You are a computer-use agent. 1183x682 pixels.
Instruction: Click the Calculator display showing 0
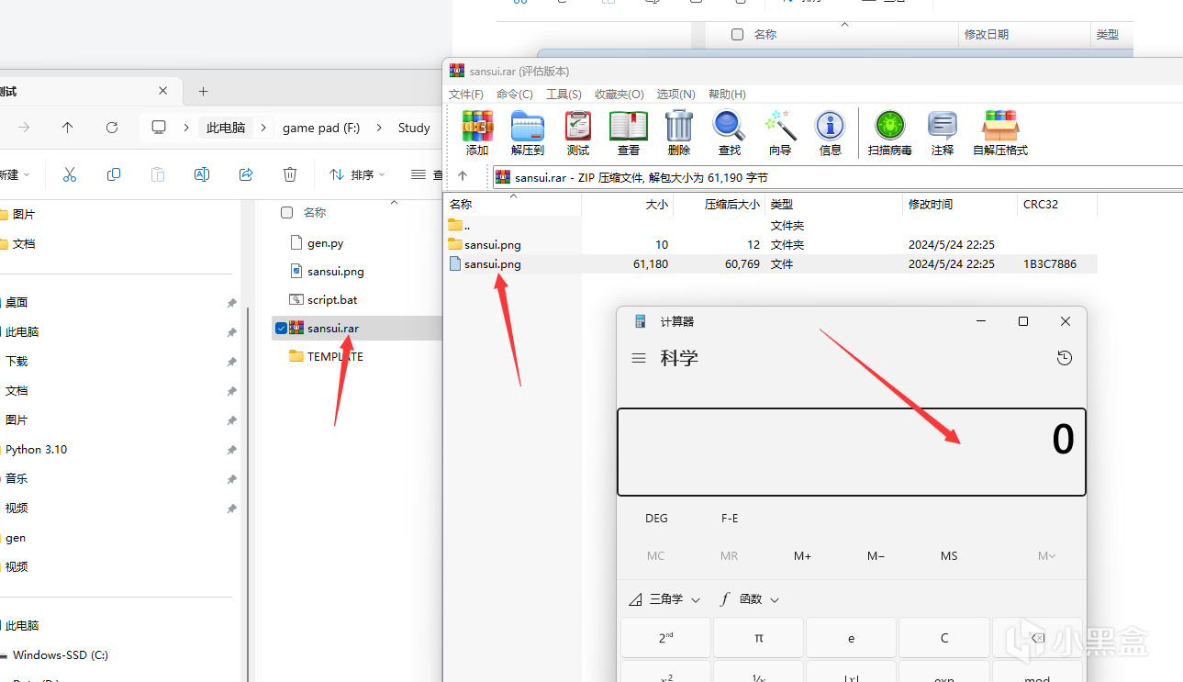coord(852,452)
